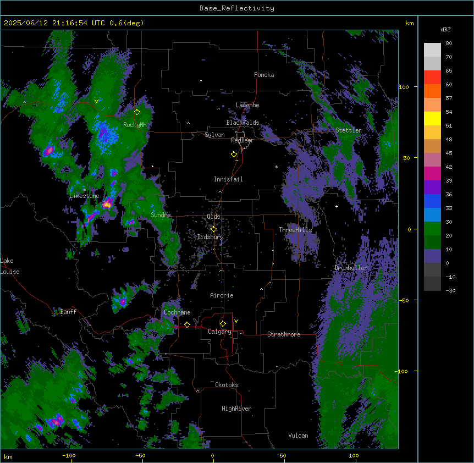Click the Lacombe city label
The image size is (474, 463).
(247, 105)
